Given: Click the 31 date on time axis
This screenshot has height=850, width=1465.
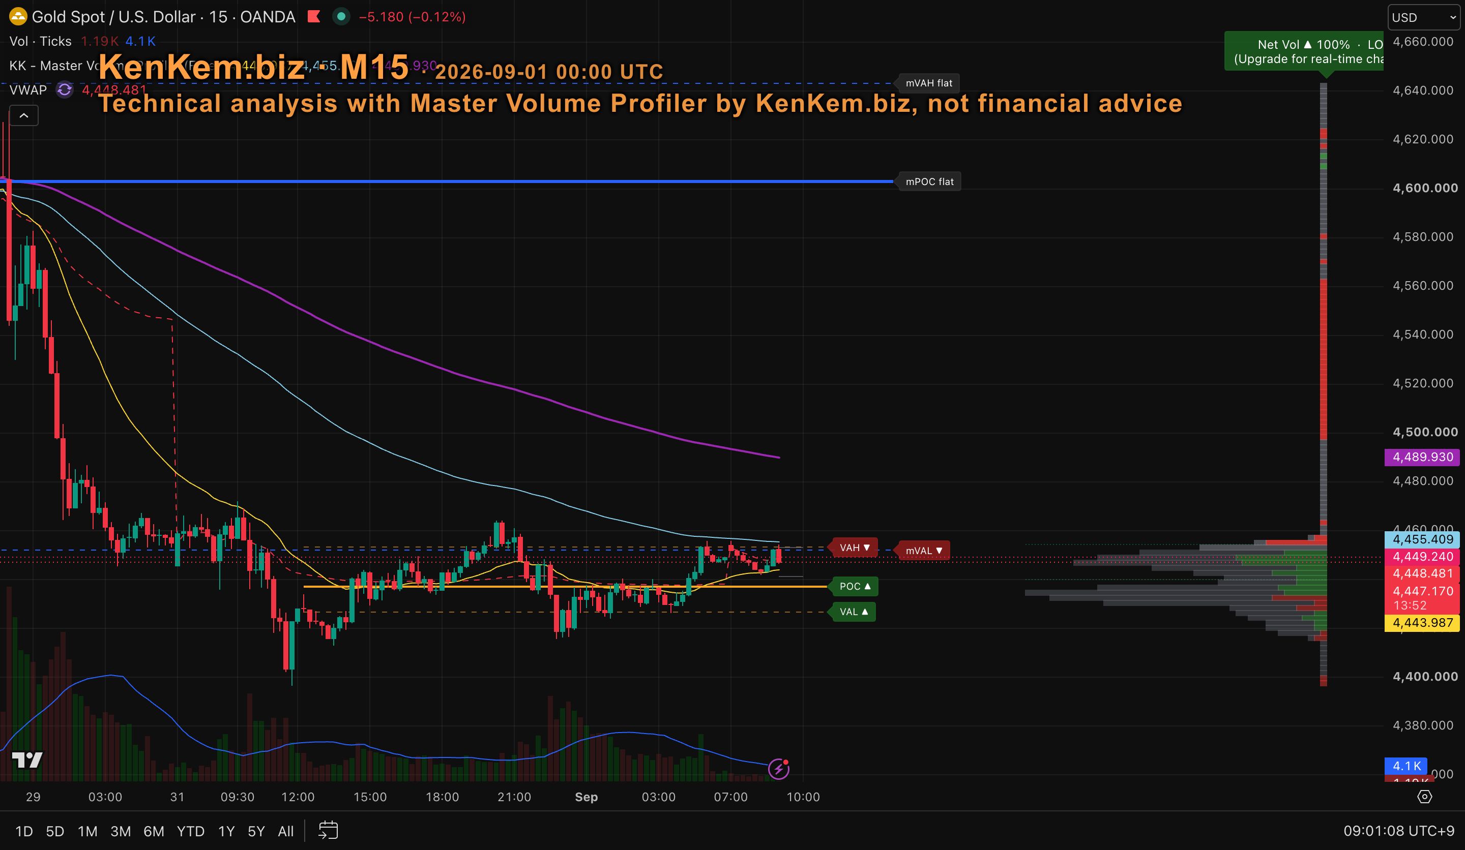Looking at the screenshot, I should [x=178, y=797].
